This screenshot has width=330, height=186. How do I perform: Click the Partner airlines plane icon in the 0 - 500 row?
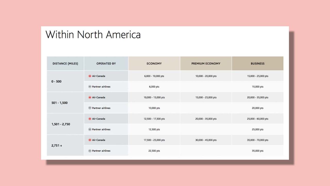click(x=90, y=87)
